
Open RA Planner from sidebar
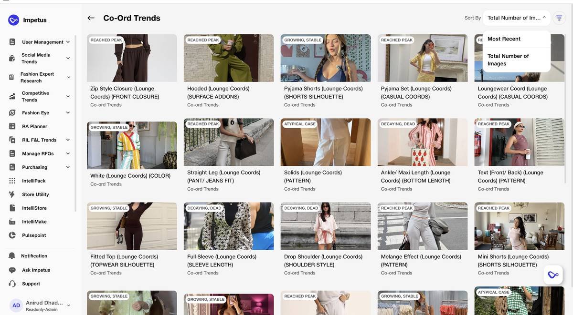point(34,126)
